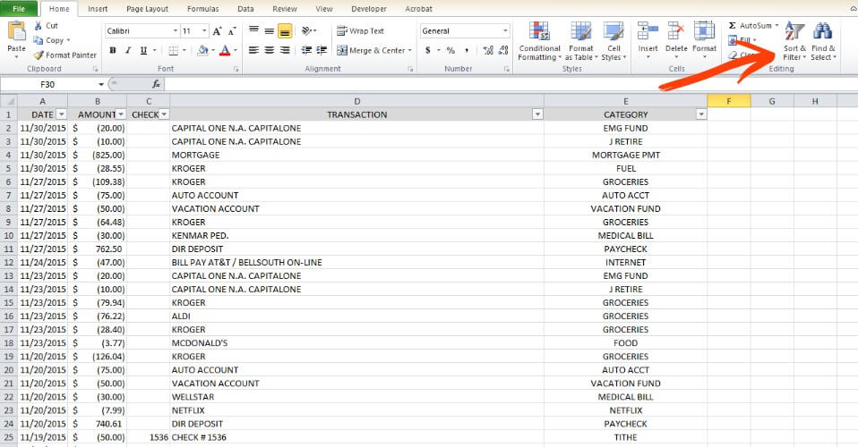This screenshot has height=447, width=858.
Task: Open the AMOUNT column filter dropdown
Action: pos(120,114)
